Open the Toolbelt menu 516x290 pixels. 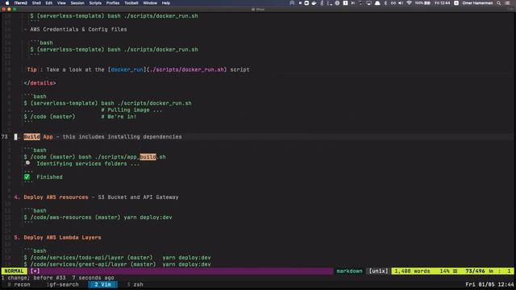(x=131, y=3)
